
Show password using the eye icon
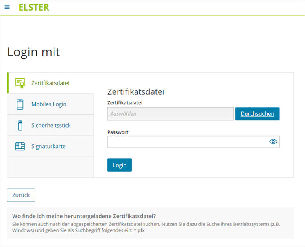tap(273, 141)
